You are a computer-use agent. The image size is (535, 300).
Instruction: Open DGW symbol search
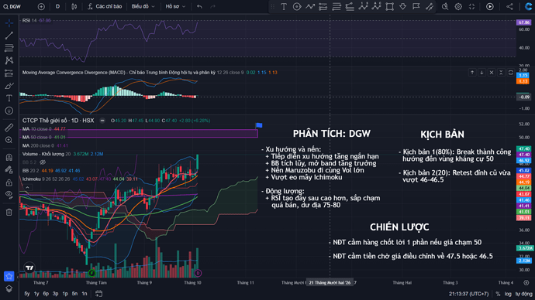point(12,6)
